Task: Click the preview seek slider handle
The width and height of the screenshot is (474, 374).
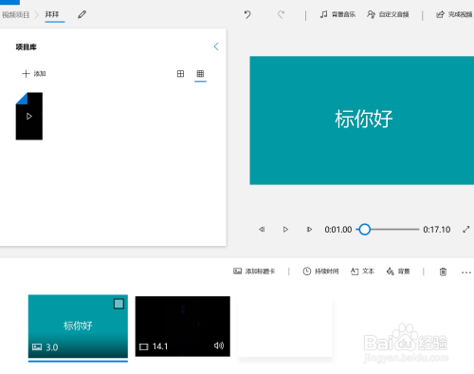Action: pos(365,230)
